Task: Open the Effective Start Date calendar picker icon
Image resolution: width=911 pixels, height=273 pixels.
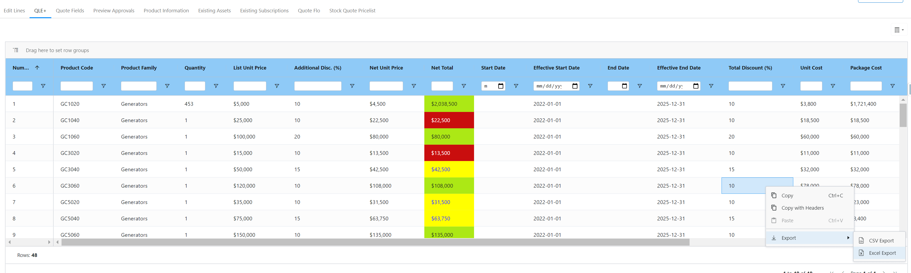Action: (x=575, y=86)
